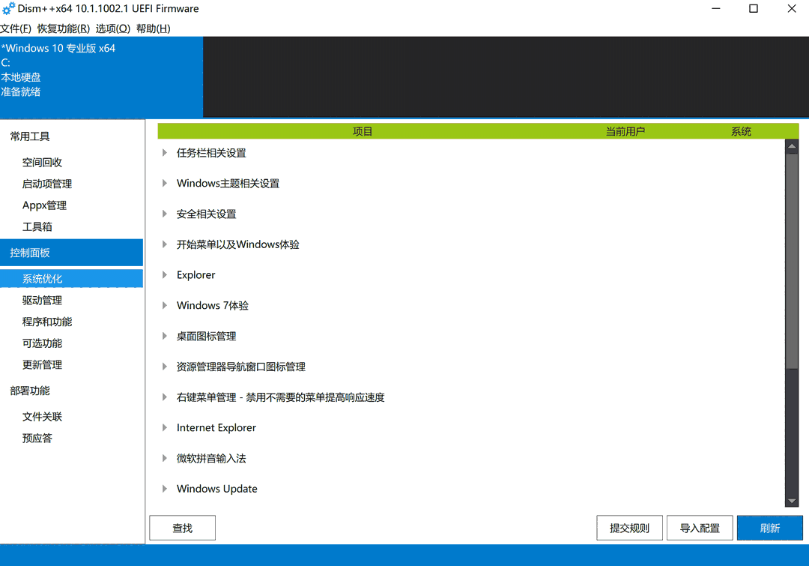The height and width of the screenshot is (566, 809).
Task: Click the 提交规则 button
Action: tap(629, 528)
